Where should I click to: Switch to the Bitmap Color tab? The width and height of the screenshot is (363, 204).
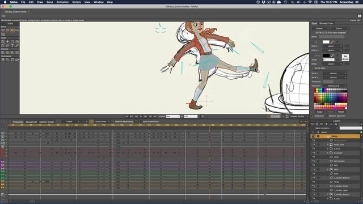pyautogui.click(x=327, y=23)
